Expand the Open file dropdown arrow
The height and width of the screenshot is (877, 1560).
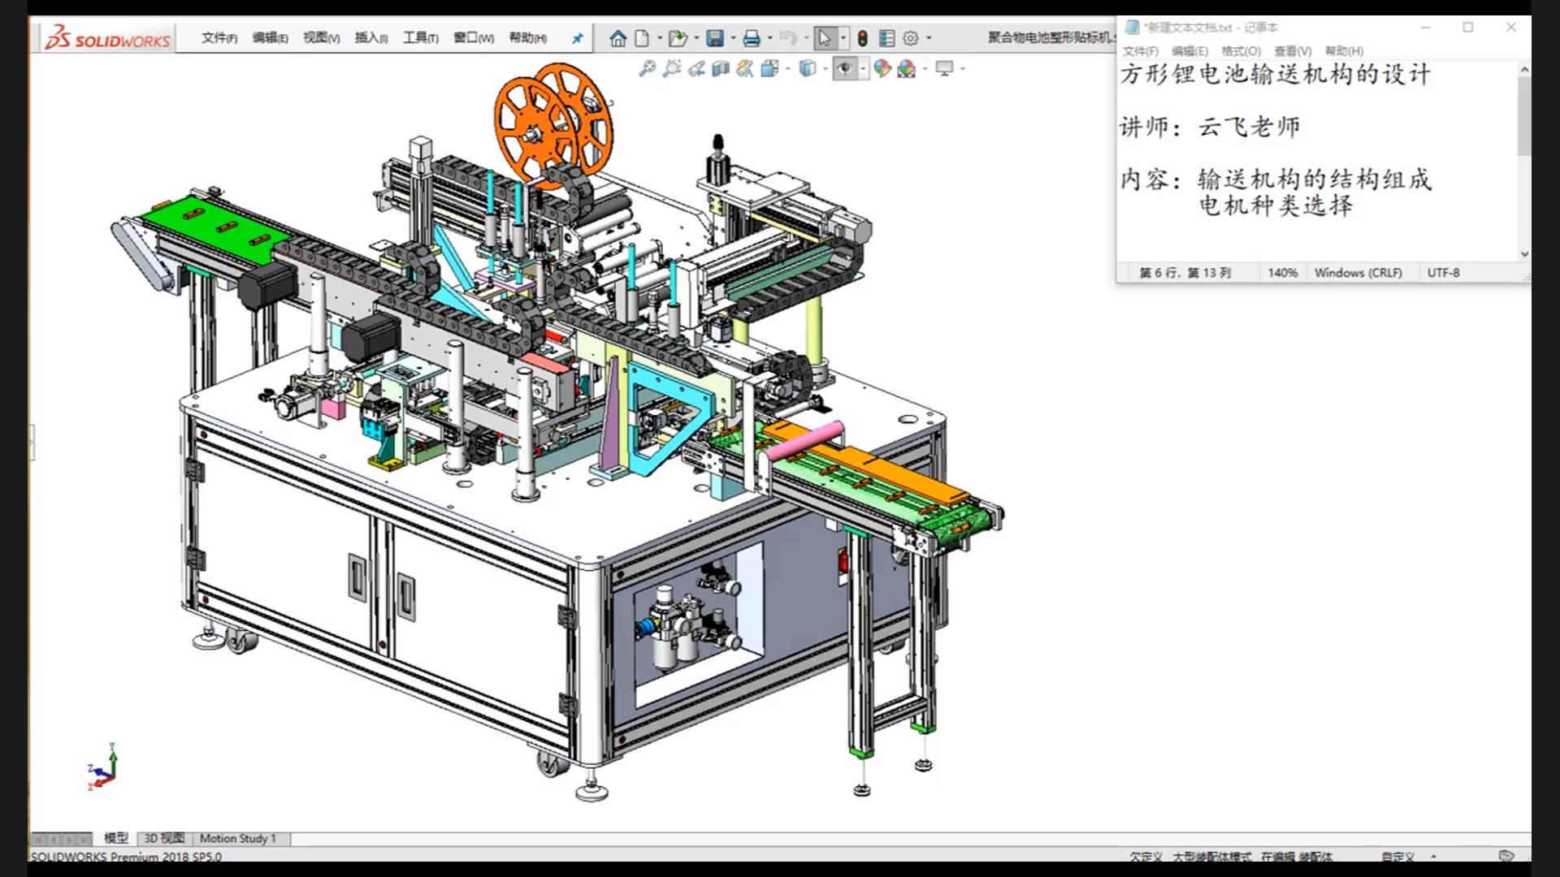click(696, 38)
